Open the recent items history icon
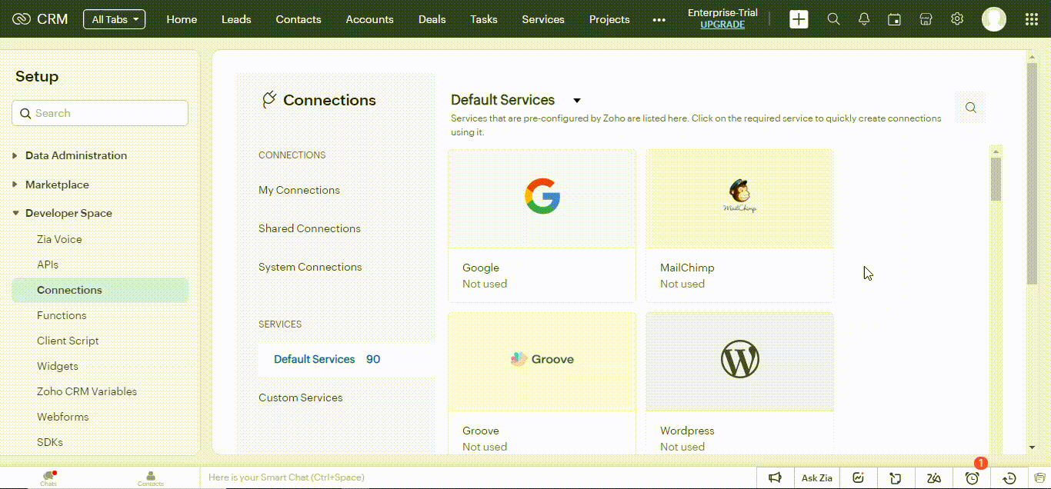This screenshot has width=1051, height=489. pos(1009,477)
